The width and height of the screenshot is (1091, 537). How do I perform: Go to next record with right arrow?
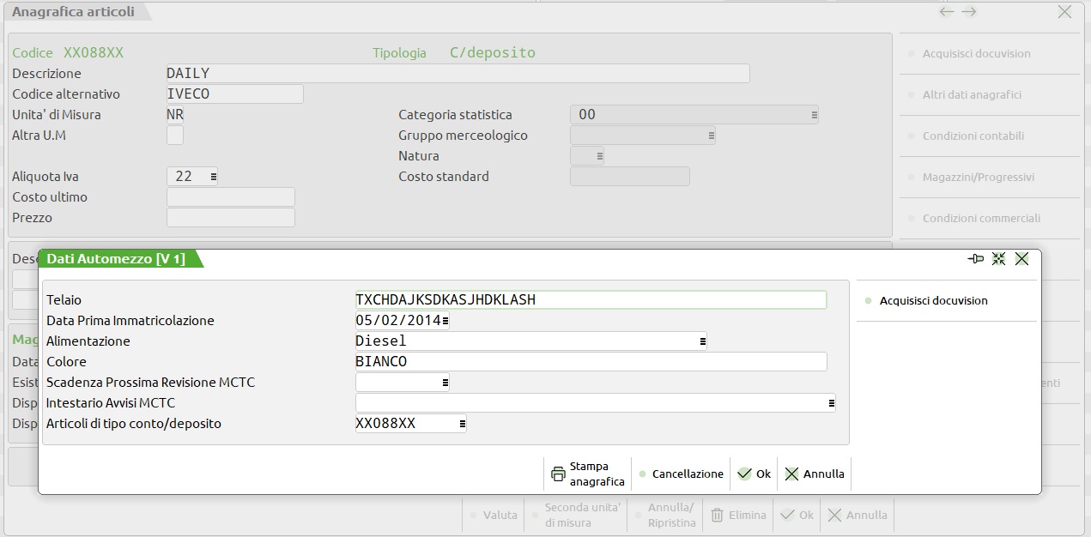[x=969, y=12]
